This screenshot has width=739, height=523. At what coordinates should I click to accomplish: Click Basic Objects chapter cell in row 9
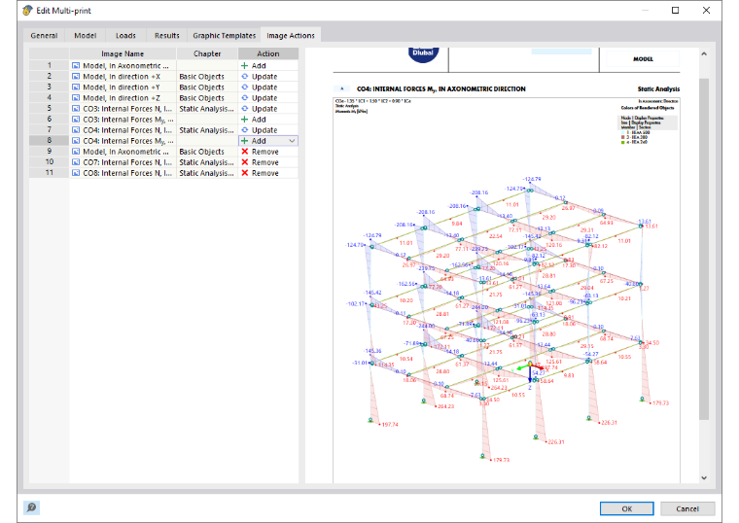(207, 152)
